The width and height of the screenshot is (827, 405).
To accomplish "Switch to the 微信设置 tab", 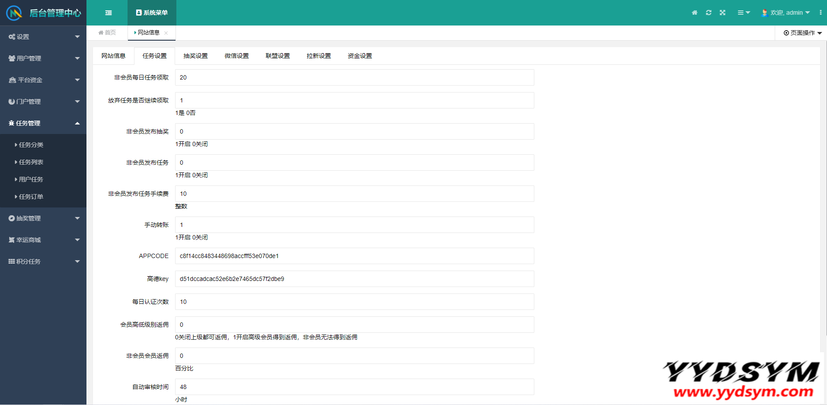I will (x=236, y=56).
